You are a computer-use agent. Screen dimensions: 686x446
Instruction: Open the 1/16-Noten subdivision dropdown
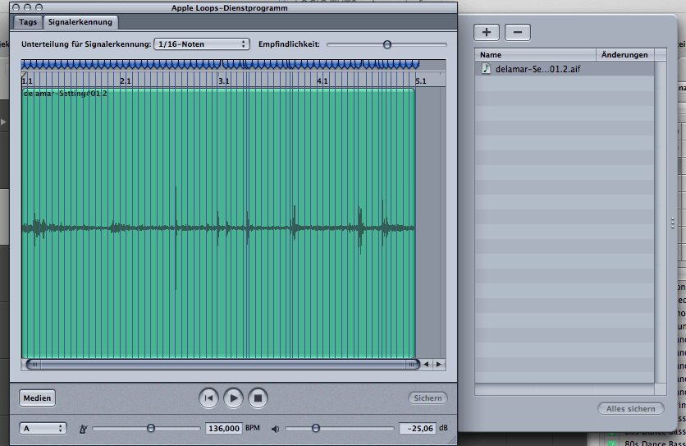[x=201, y=44]
